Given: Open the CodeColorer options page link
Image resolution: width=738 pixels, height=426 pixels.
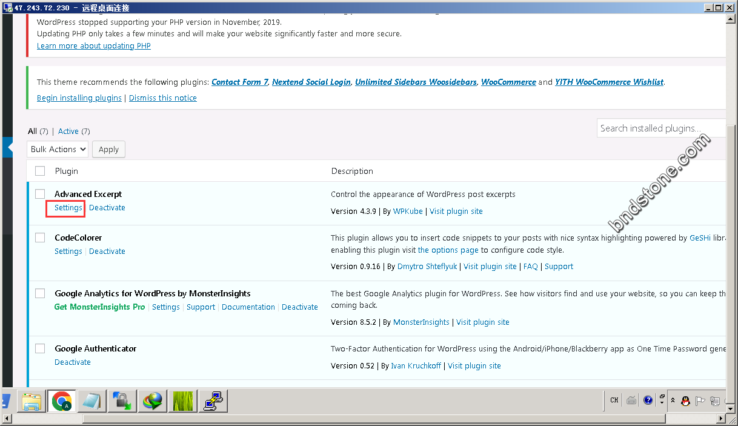Looking at the screenshot, I should point(448,250).
